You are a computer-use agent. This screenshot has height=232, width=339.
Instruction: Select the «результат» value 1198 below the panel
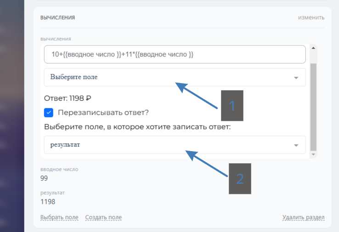click(x=48, y=201)
